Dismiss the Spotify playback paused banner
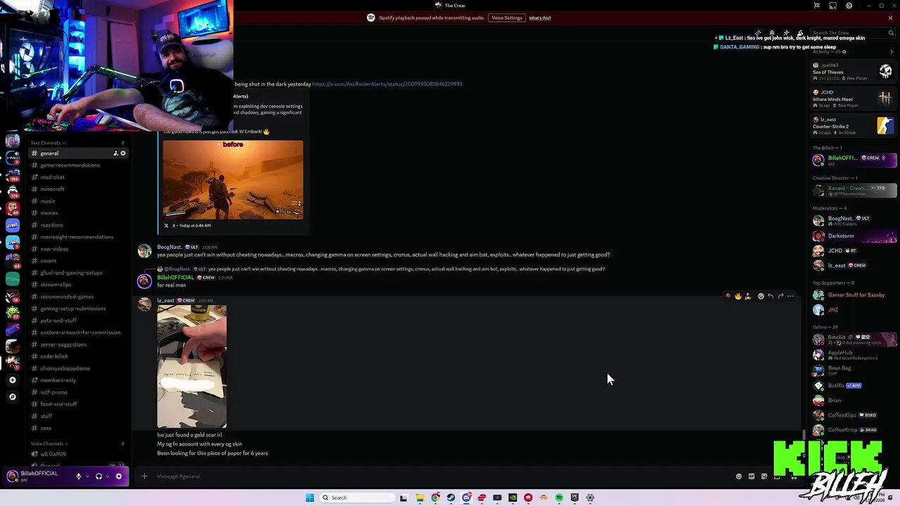This screenshot has width=900, height=506. (x=890, y=18)
